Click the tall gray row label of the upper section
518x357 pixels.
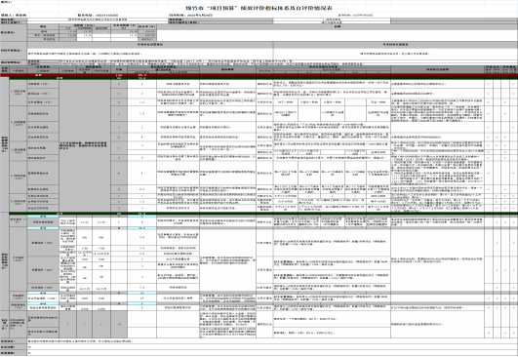tap(5, 144)
